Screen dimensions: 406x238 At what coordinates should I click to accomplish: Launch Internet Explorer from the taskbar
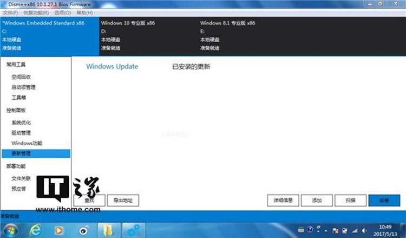pos(37,230)
